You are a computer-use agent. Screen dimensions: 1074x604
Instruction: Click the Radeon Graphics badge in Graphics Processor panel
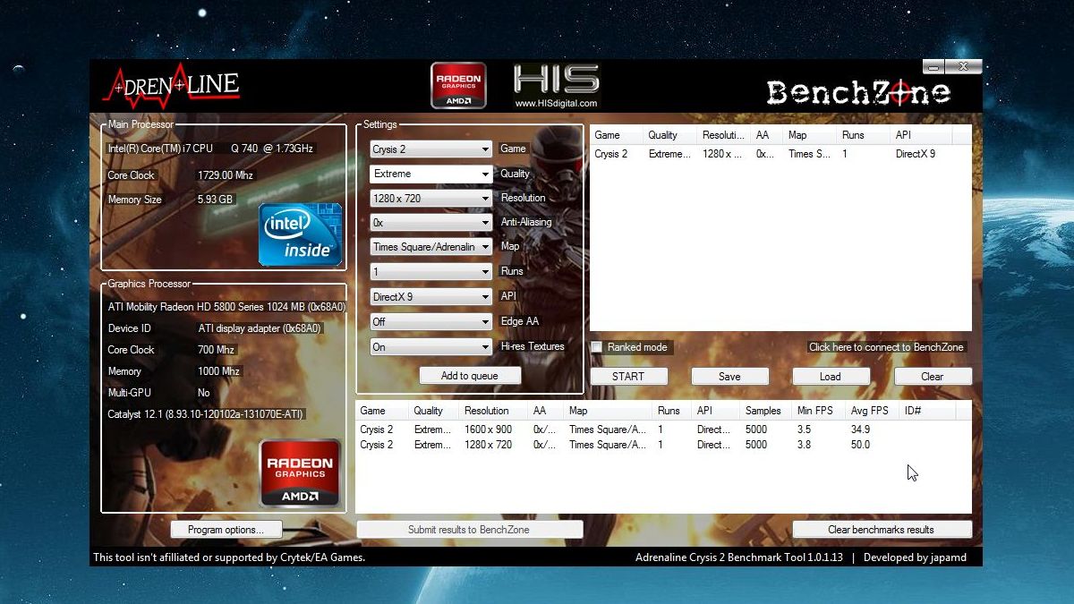300,473
